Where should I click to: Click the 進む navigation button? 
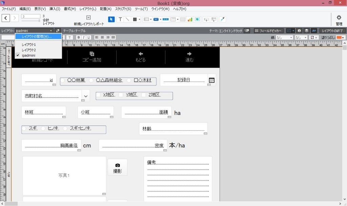tap(189, 57)
